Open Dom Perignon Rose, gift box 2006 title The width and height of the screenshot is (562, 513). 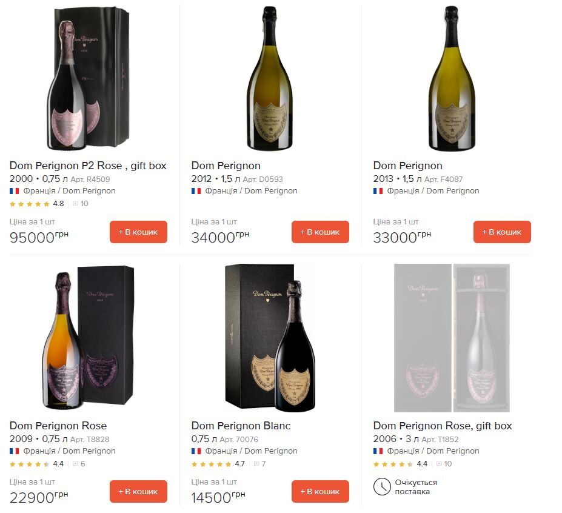(x=443, y=426)
